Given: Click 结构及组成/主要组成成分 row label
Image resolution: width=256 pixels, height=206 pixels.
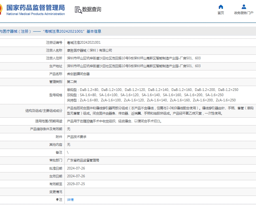Looking at the screenshot, I should [44, 111].
